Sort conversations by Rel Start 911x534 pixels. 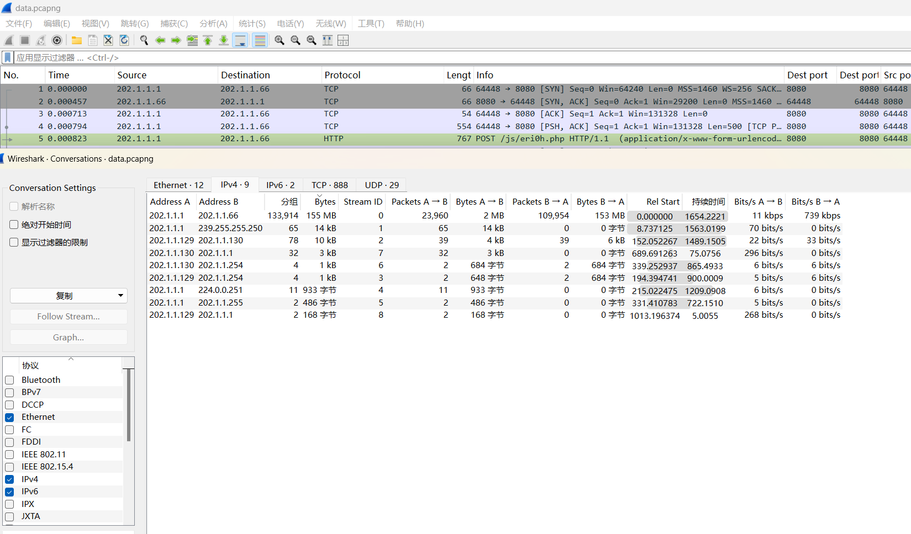(655, 201)
